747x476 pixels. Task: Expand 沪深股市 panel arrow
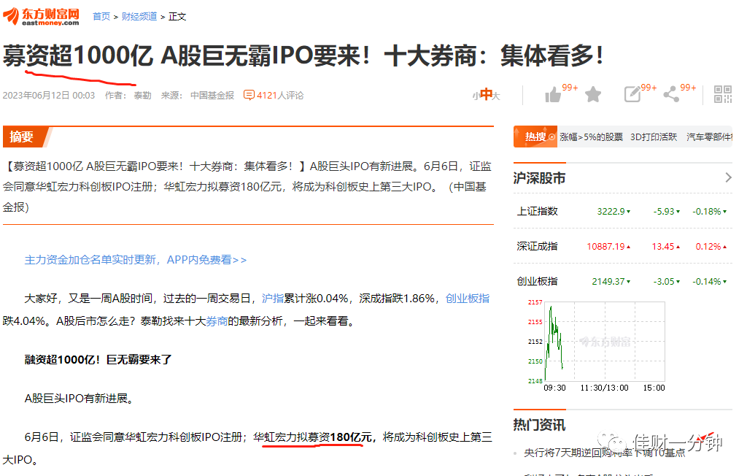[728, 177]
